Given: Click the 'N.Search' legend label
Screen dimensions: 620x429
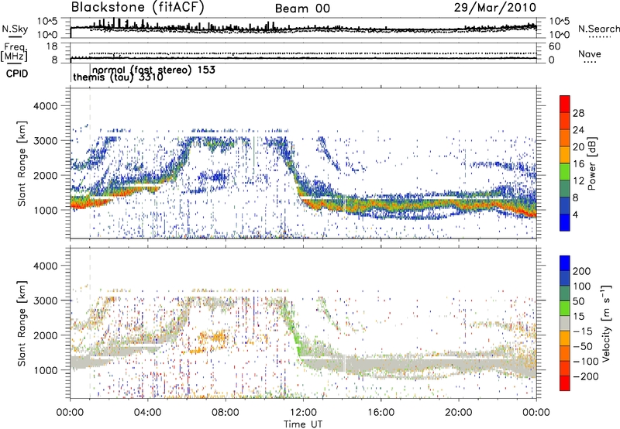Looking at the screenshot, I should click(x=598, y=29).
